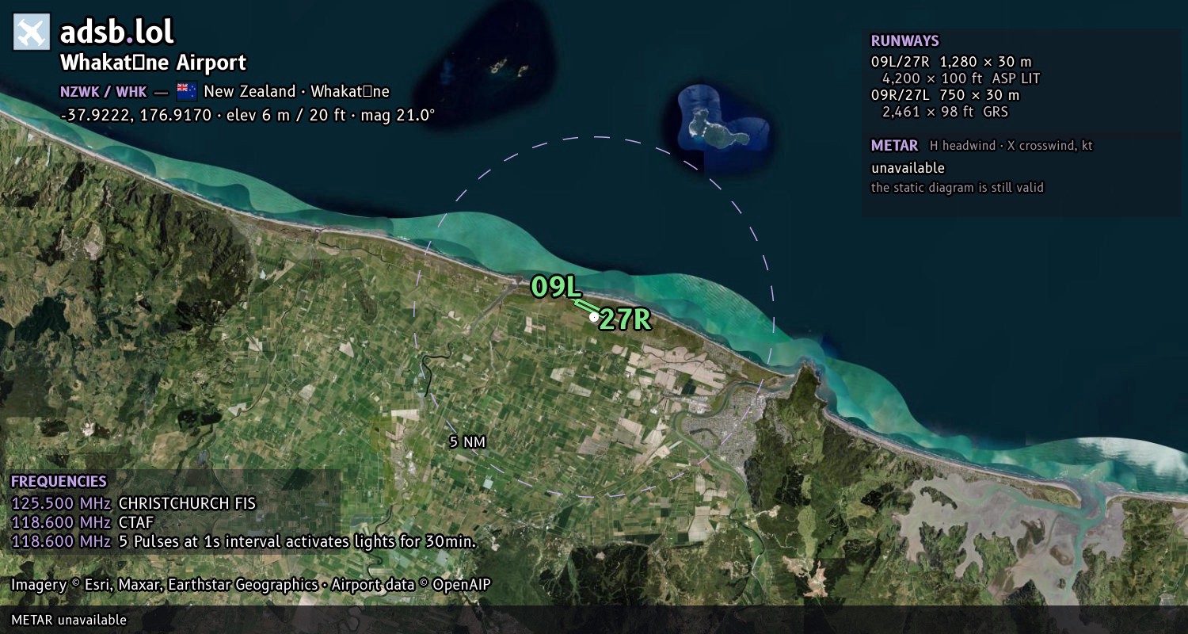
Task: Click the 4,200 × 100 ft ASP LIT line
Action: (961, 78)
